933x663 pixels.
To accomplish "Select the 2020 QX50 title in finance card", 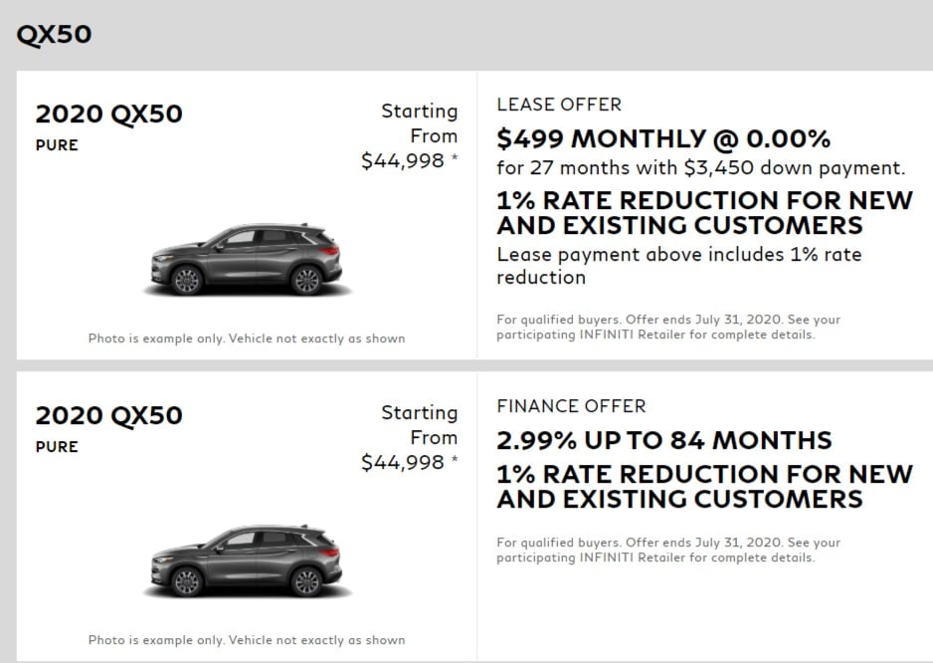I will pos(108,415).
